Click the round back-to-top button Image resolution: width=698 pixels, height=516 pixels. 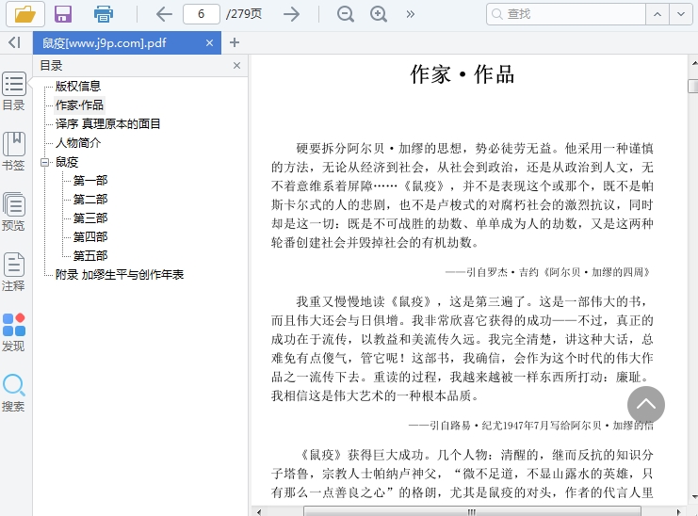pyautogui.click(x=646, y=405)
